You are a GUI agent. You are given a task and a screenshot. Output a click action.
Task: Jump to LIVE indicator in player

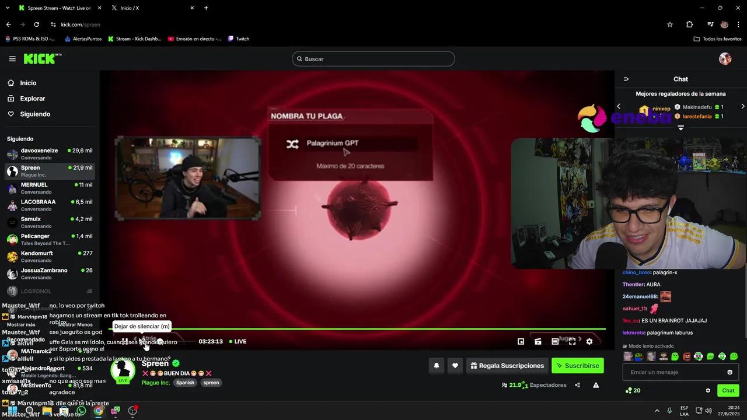point(238,341)
